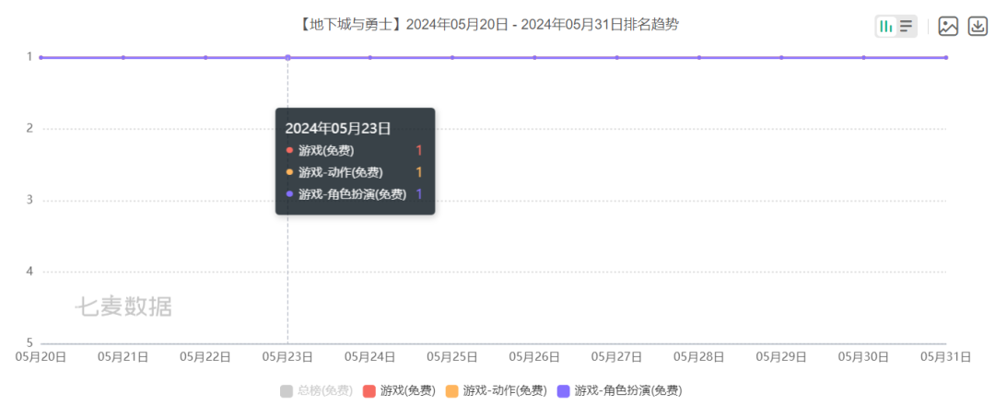This screenshot has height=406, width=995.
Task: Save chart as image icon
Action: coord(948,26)
